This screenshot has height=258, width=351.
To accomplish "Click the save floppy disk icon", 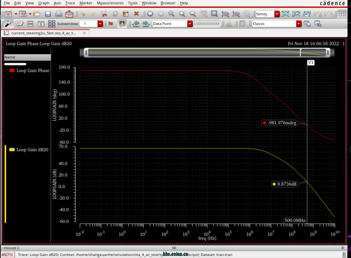I will pyautogui.click(x=48, y=14).
